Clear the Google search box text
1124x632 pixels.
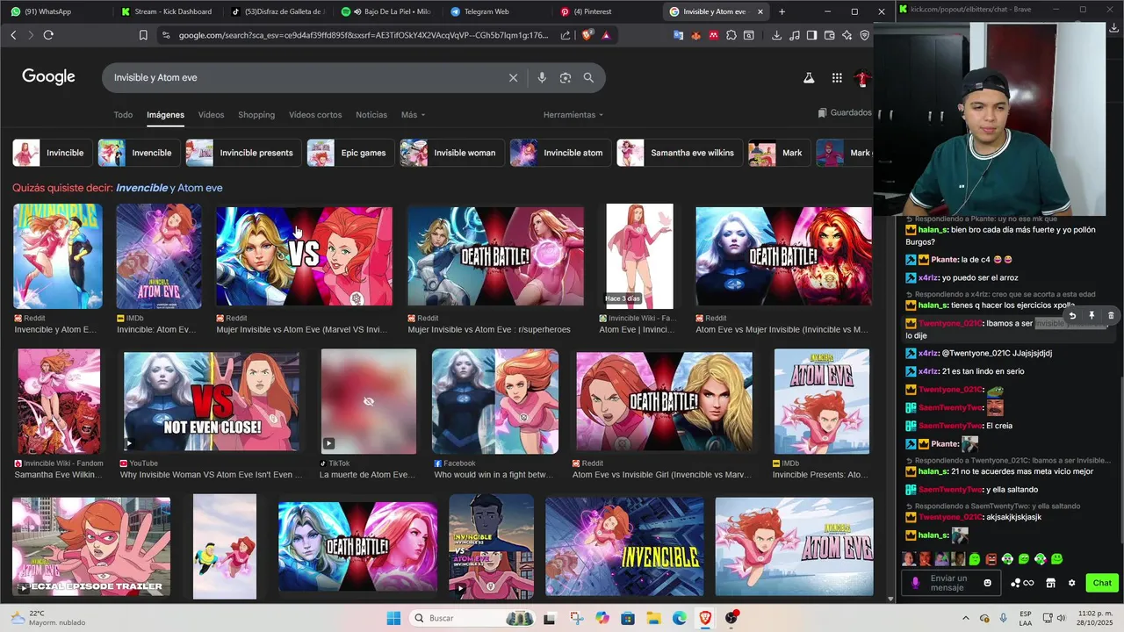point(514,77)
